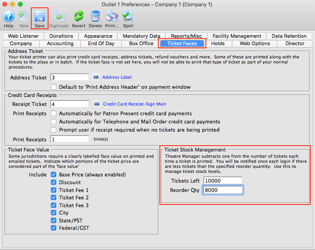Select the Ticket Faces tab
This screenshot has width=315, height=250.
pyautogui.click(x=182, y=44)
